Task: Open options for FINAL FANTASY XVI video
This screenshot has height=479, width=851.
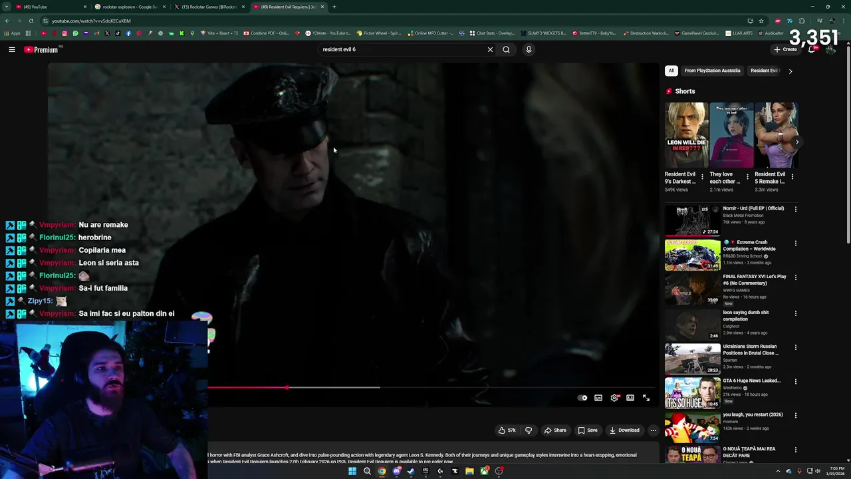Action: [x=795, y=277]
